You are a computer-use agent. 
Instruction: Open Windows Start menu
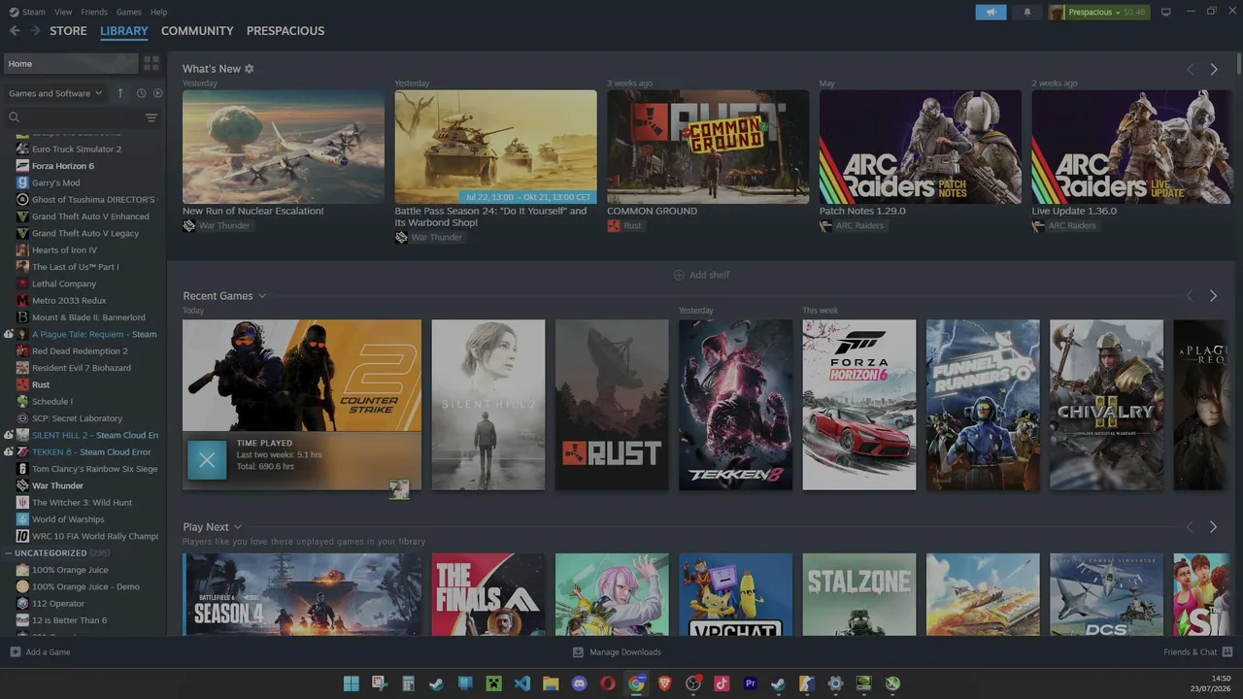click(x=352, y=683)
